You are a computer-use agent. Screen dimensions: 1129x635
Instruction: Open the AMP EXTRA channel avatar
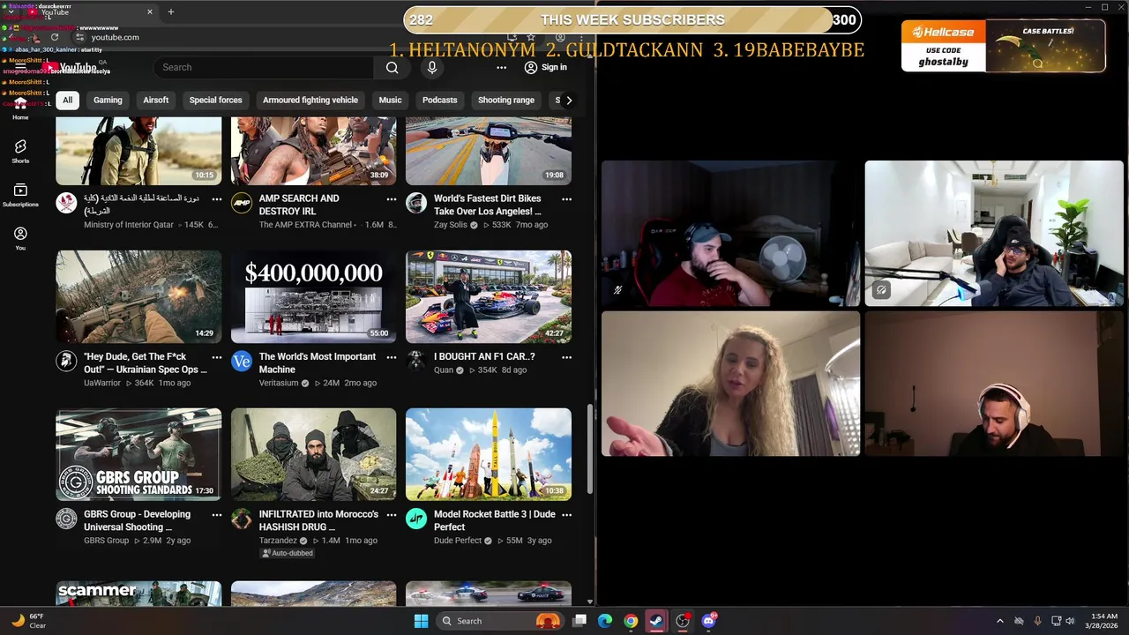pos(241,203)
